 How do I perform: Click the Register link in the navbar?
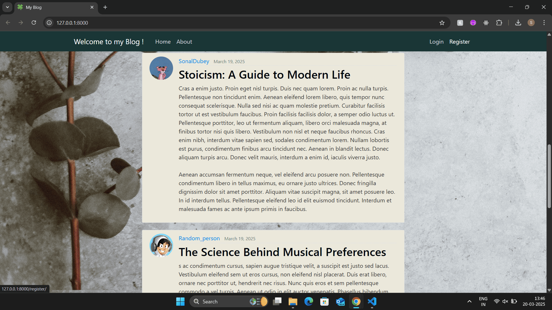(459, 42)
